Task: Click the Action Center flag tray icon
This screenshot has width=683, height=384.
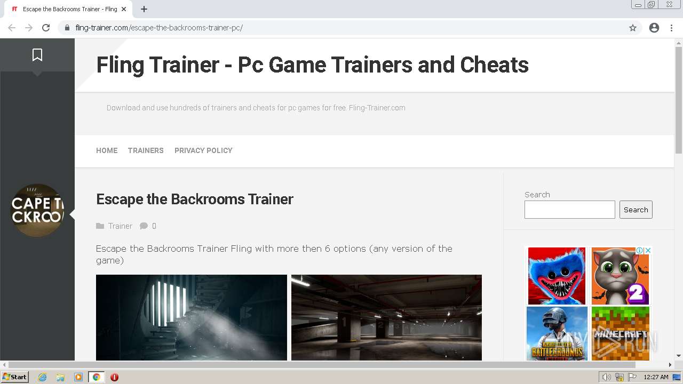Action: (x=633, y=377)
